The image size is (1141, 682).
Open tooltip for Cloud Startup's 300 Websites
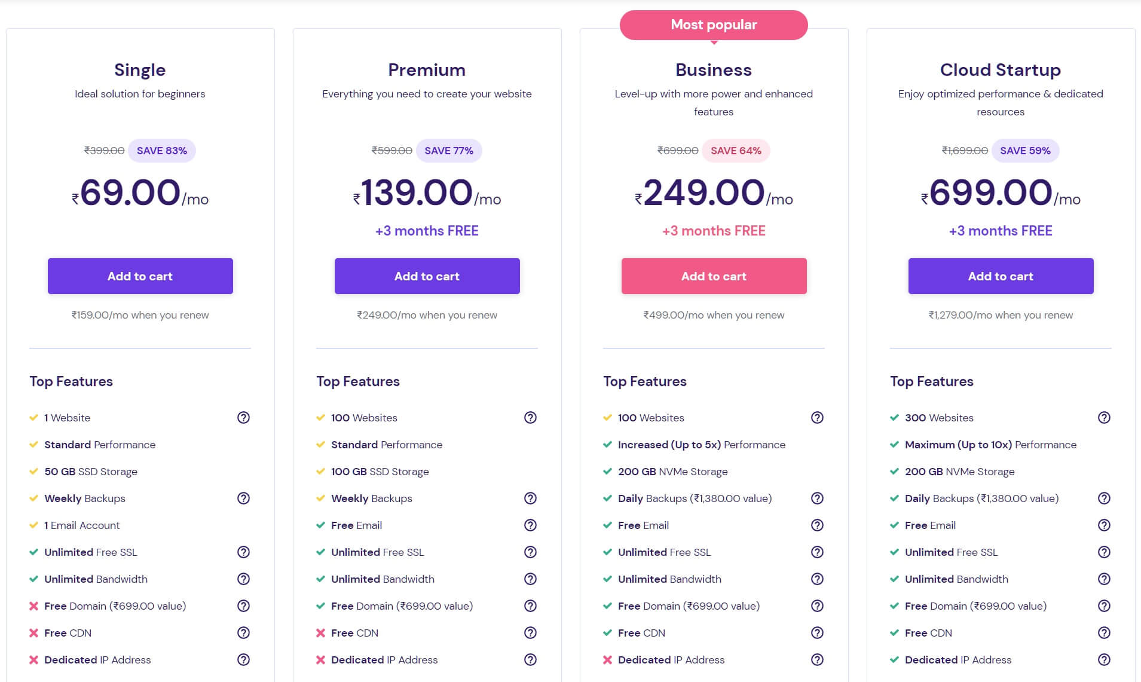pos(1104,417)
